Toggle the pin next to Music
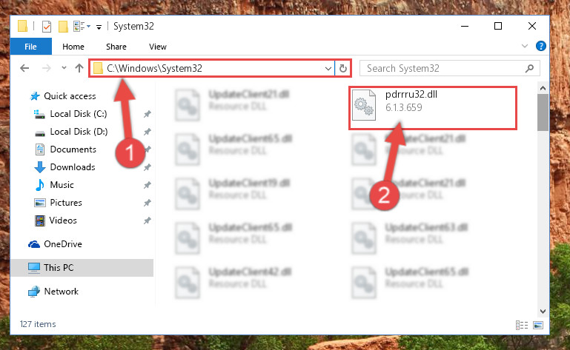The image size is (570, 350). [147, 185]
